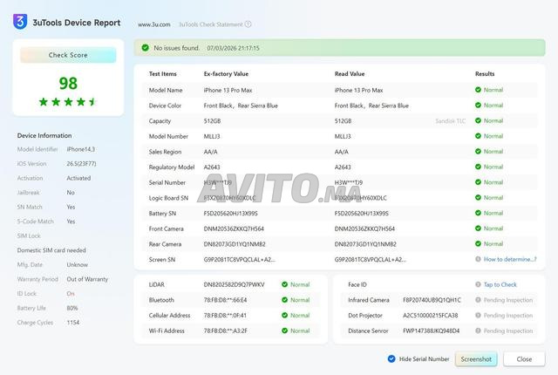Click the pending icon for Distance Sensor

(478, 331)
